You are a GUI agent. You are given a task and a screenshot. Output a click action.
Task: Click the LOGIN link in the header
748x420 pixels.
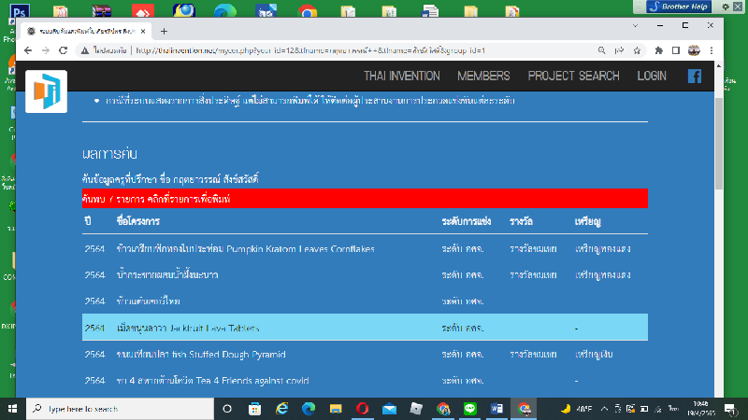click(x=652, y=77)
